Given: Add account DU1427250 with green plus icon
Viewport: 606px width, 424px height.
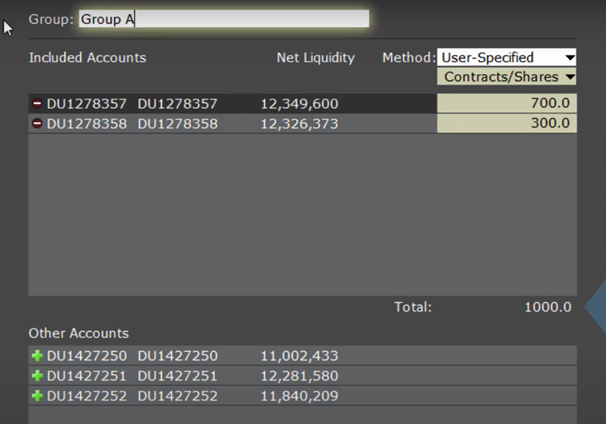Looking at the screenshot, I should [x=37, y=356].
